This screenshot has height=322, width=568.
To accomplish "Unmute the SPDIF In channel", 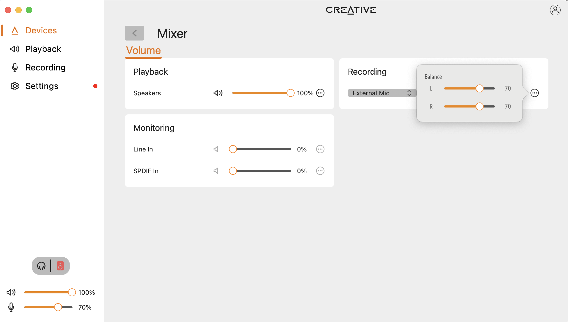I will point(215,171).
